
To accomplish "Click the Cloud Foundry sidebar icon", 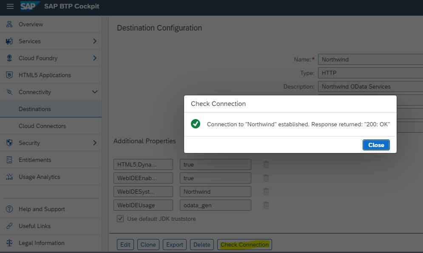I will (x=9, y=58).
